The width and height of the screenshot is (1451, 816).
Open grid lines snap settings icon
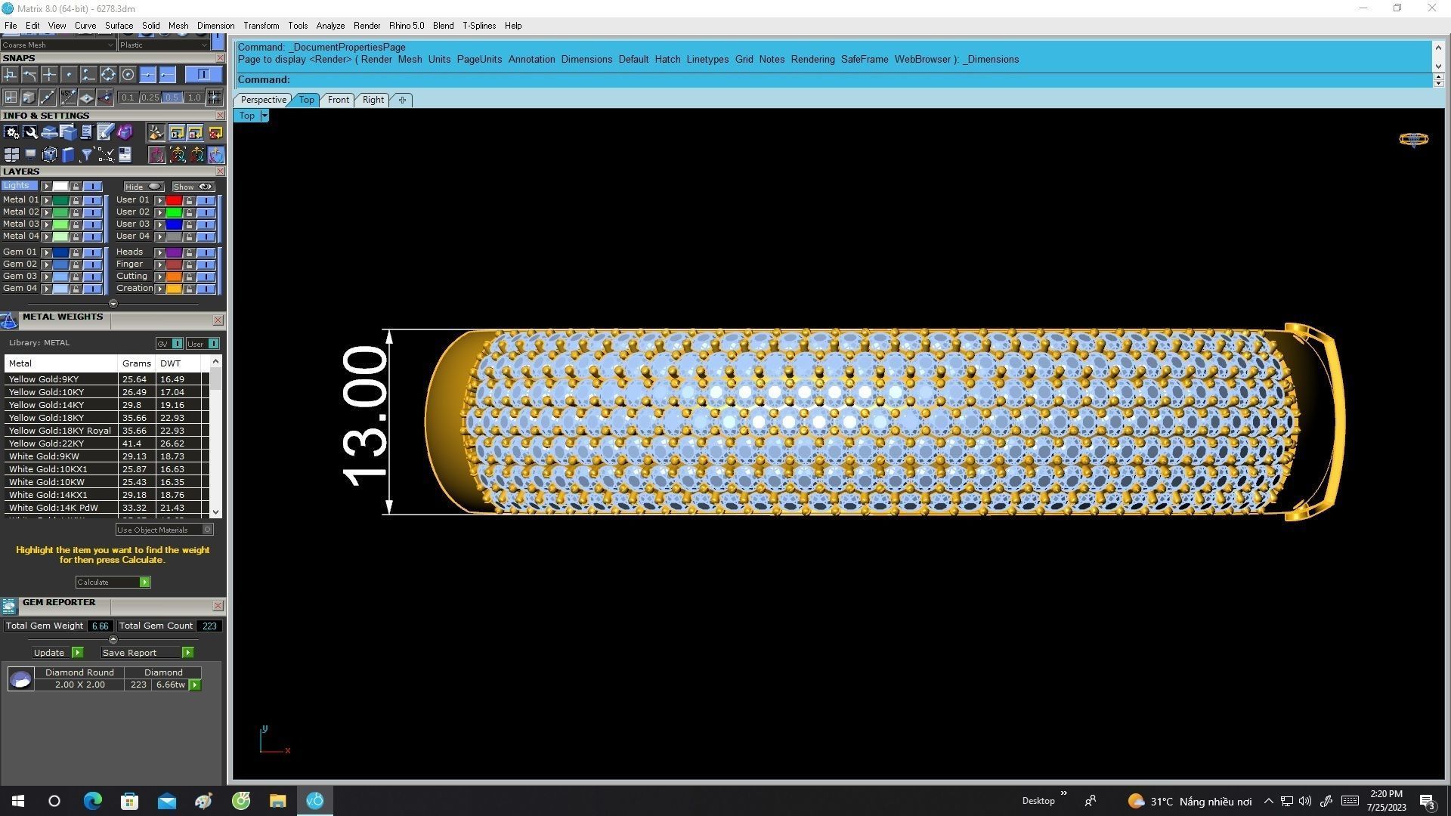[214, 97]
